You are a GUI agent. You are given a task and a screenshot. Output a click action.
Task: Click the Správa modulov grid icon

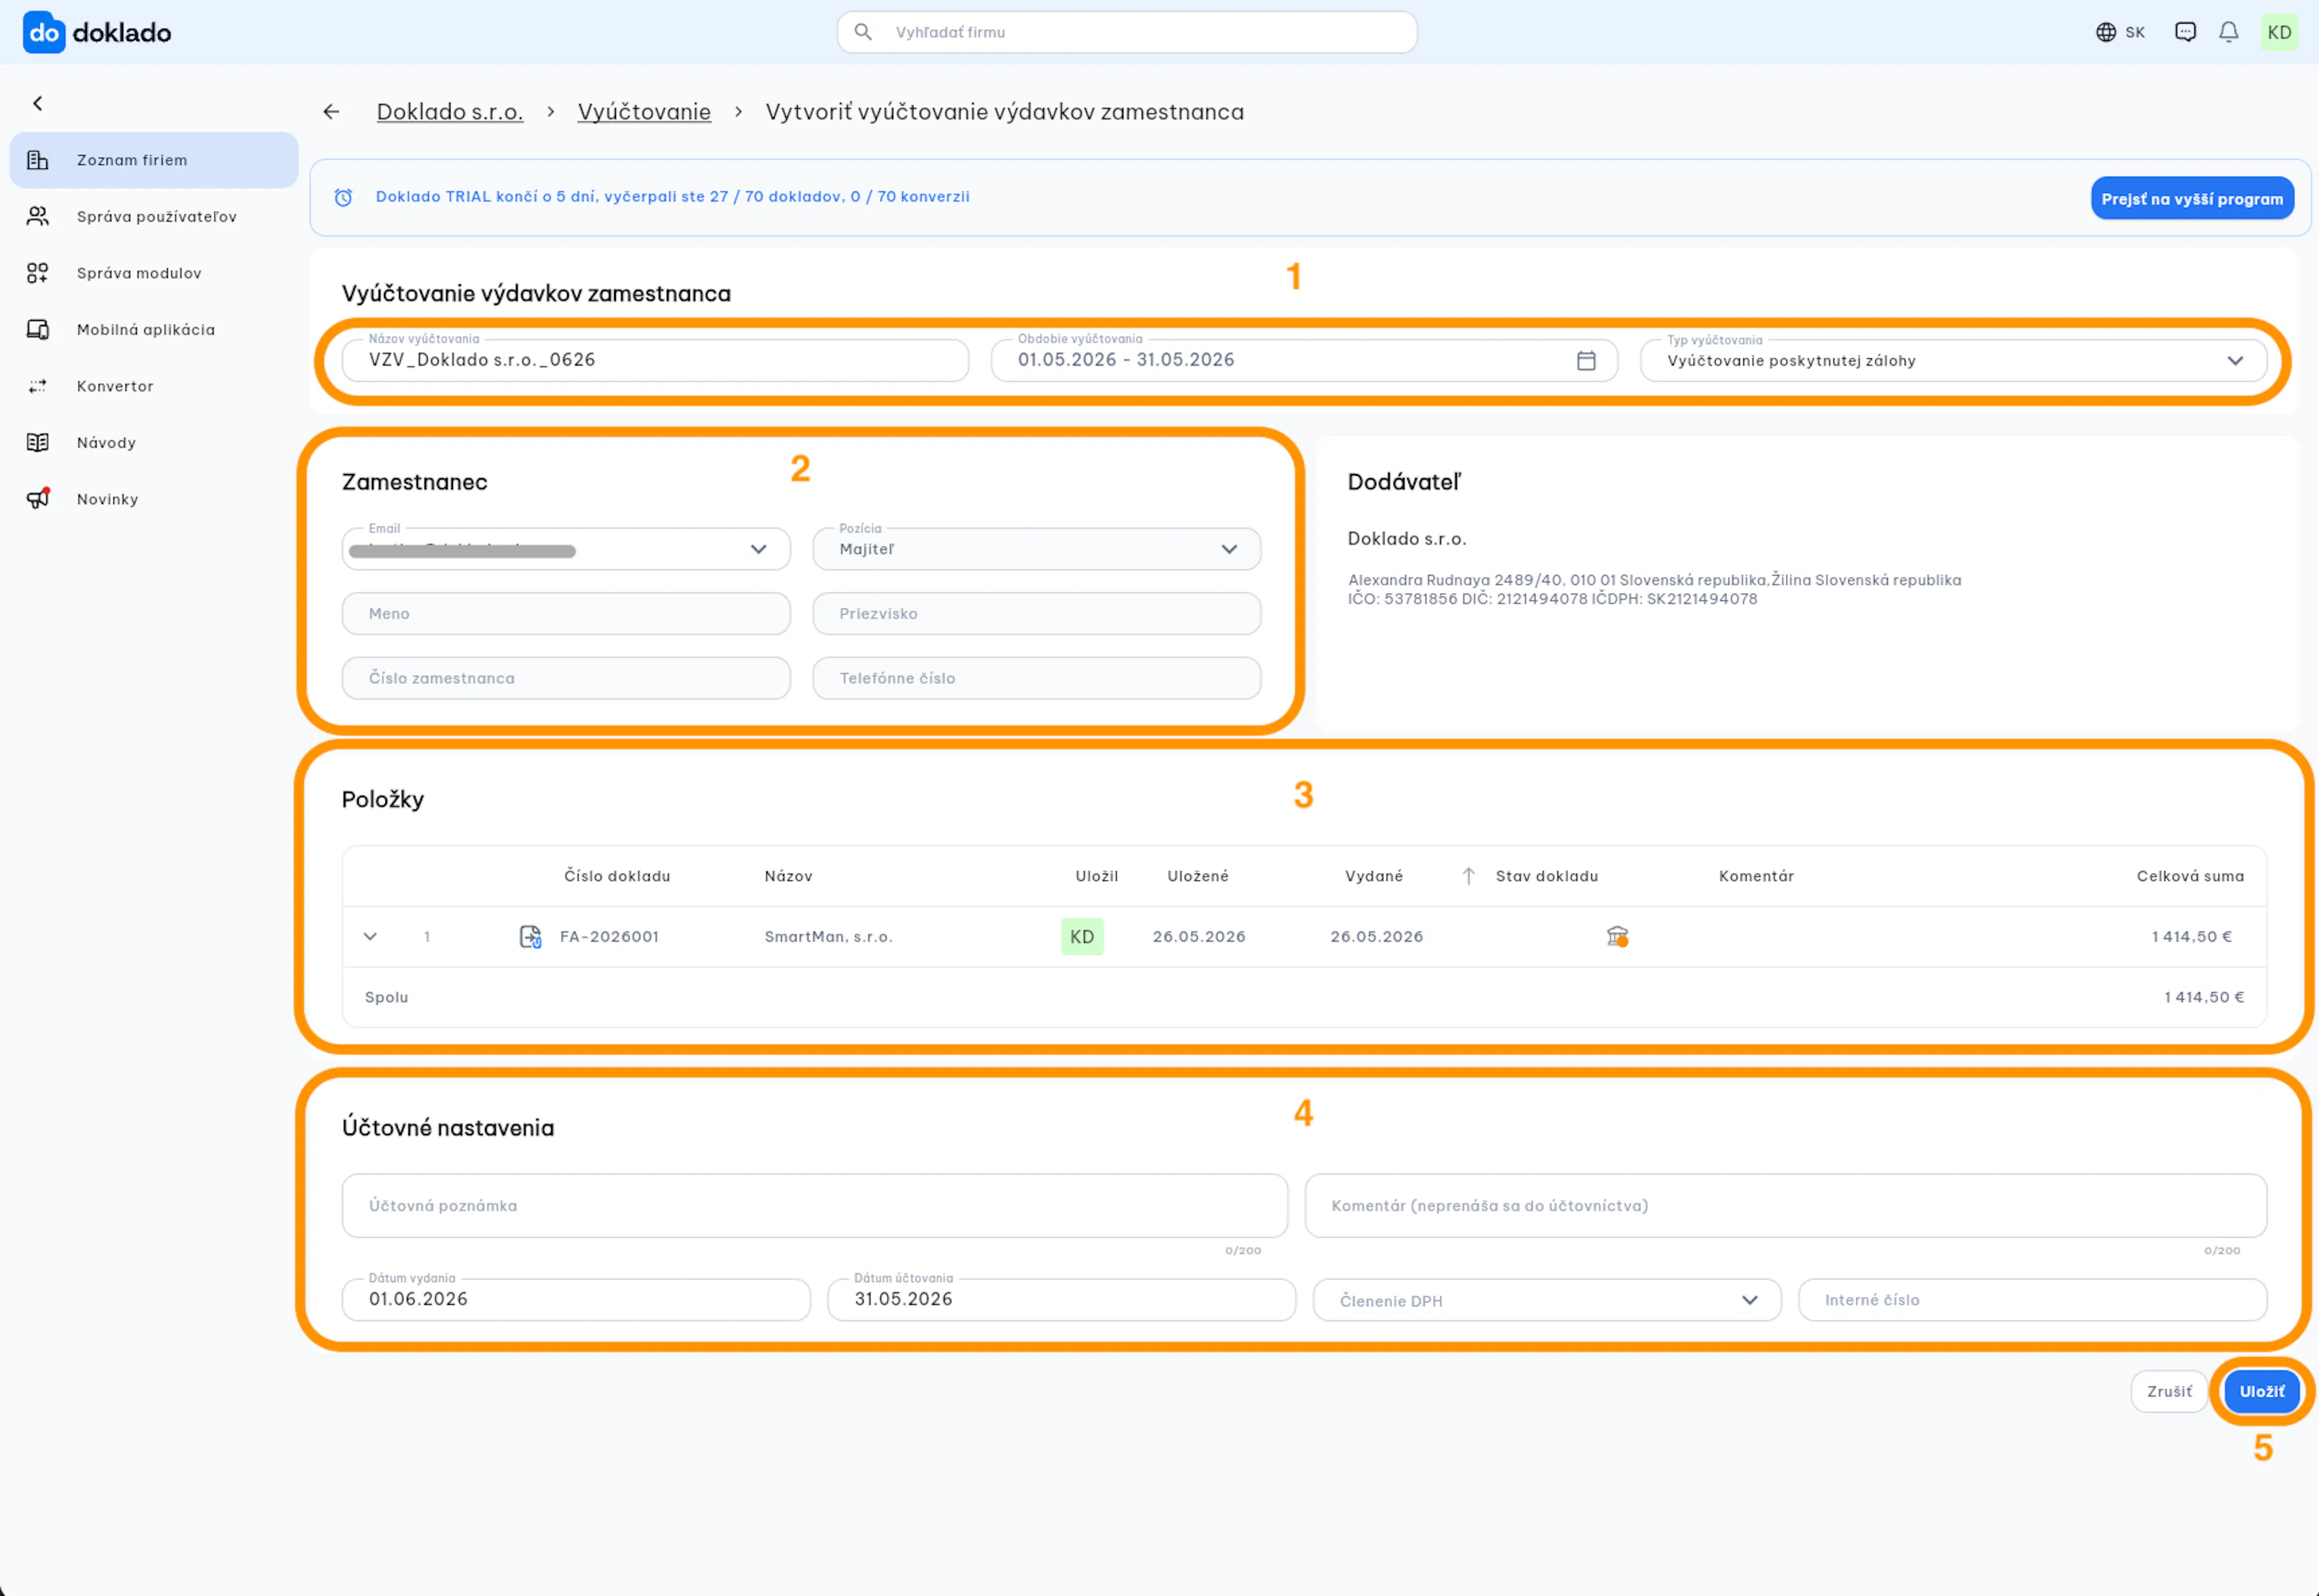point(38,273)
